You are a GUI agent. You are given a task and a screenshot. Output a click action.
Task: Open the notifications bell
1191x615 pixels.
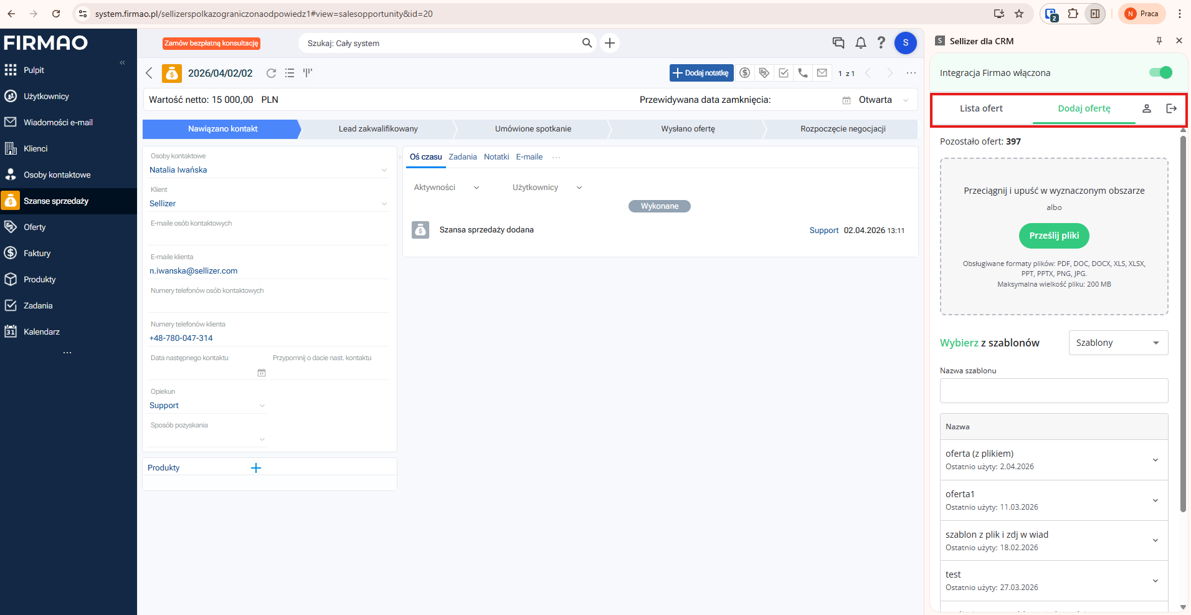(x=860, y=43)
